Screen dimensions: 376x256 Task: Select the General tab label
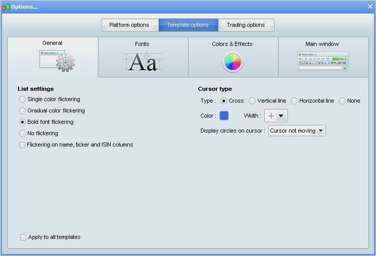tap(52, 43)
